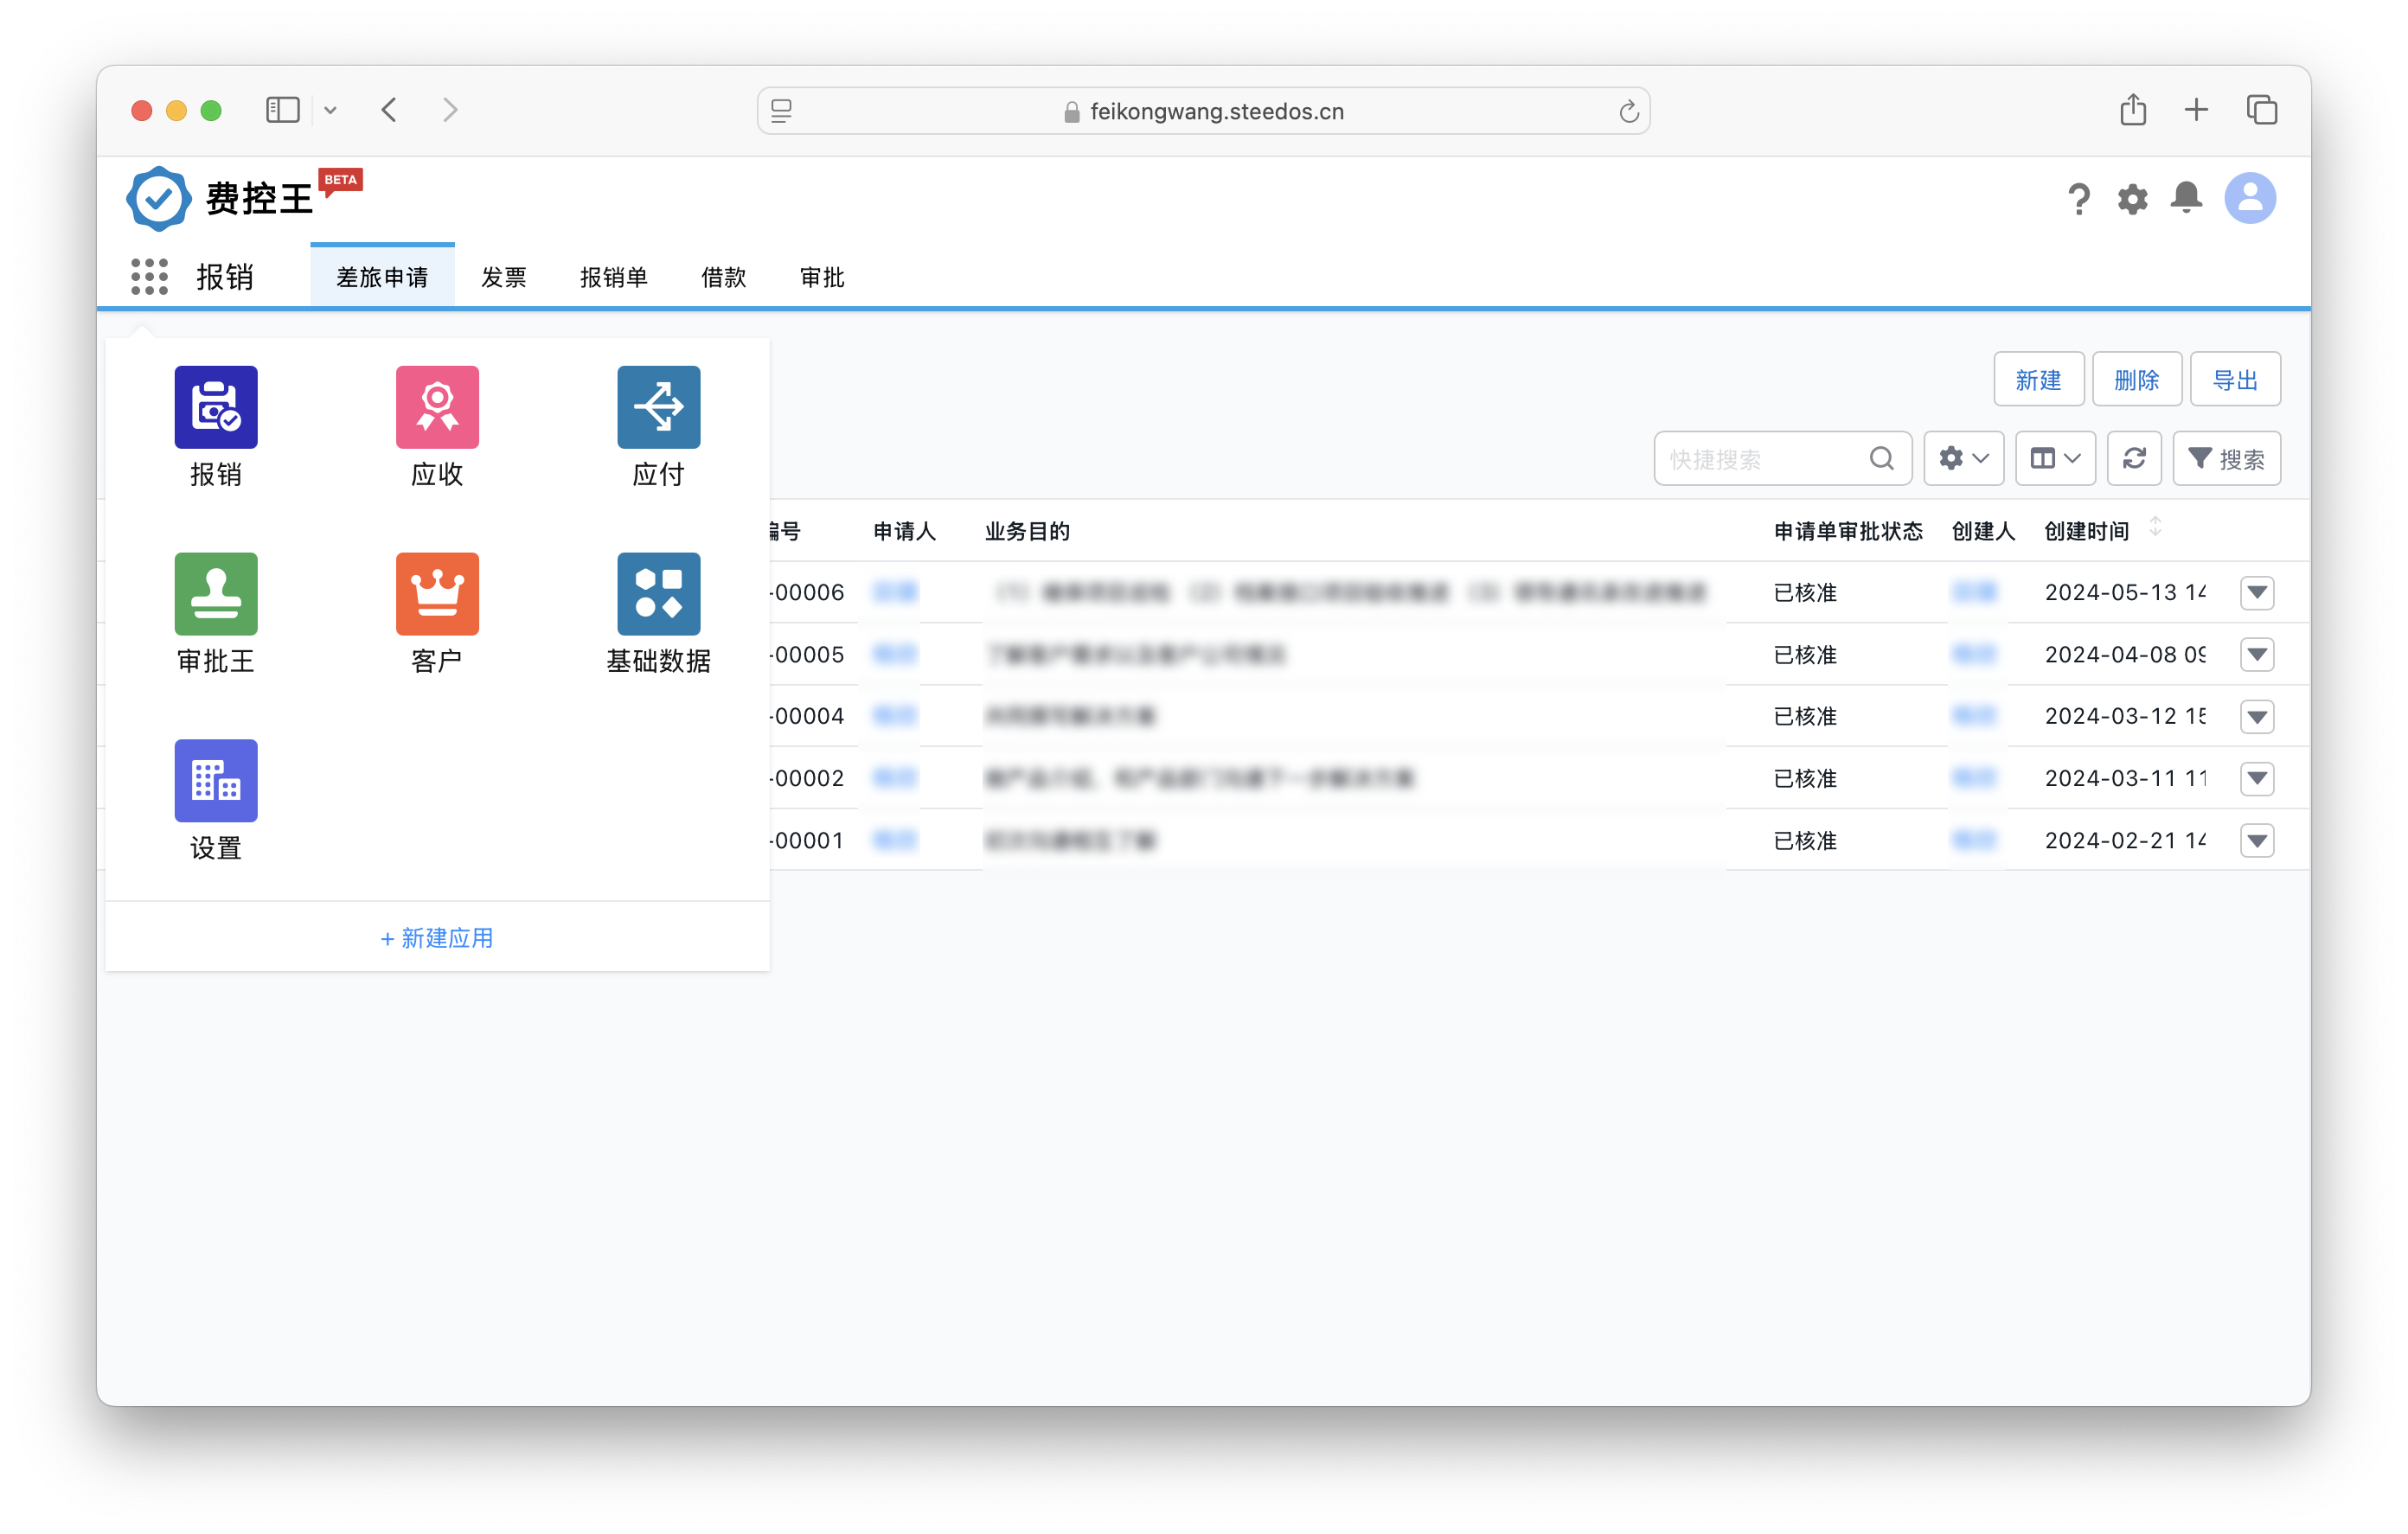Click date cell 2024-04-08
Screen dimensions: 2408x1534
[x=2125, y=655]
